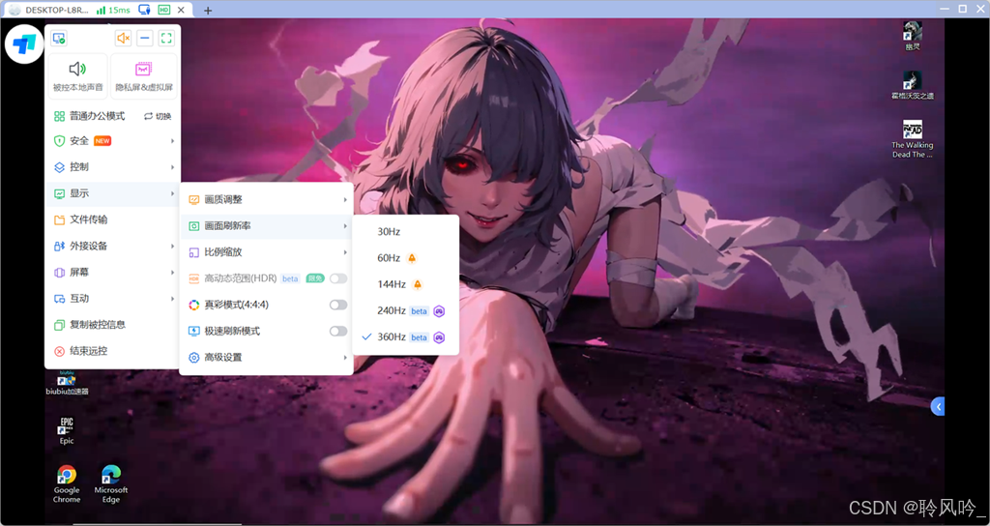Image resolution: width=990 pixels, height=526 pixels.
Task: Toggle the 极速刷新模式 switch
Action: [338, 332]
